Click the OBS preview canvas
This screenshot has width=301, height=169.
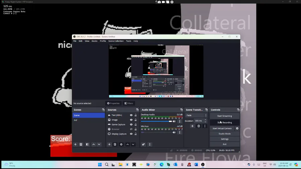click(156, 71)
